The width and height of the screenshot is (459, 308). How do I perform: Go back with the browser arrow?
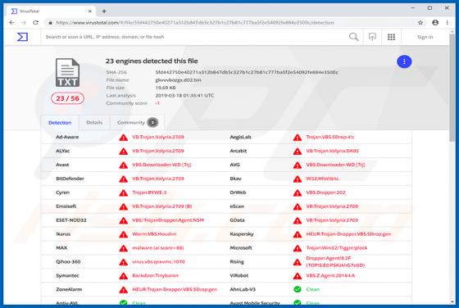coord(11,22)
